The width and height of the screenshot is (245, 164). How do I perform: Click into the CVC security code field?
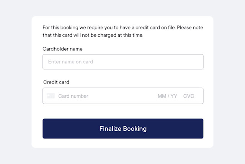click(189, 96)
